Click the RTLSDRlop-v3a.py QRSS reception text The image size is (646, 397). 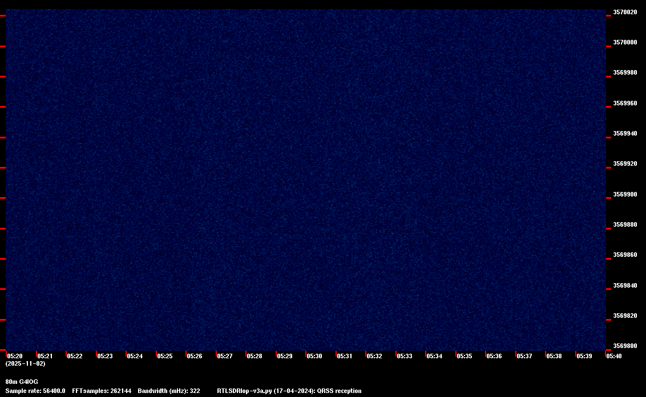point(289,391)
